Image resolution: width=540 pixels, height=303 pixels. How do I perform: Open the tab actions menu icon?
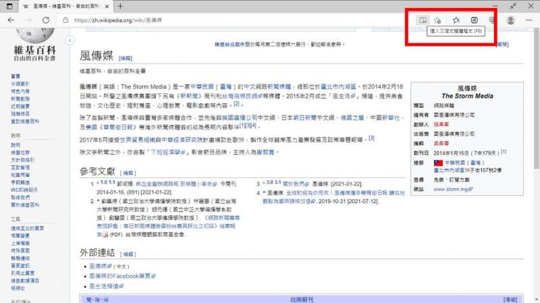click(9, 6)
